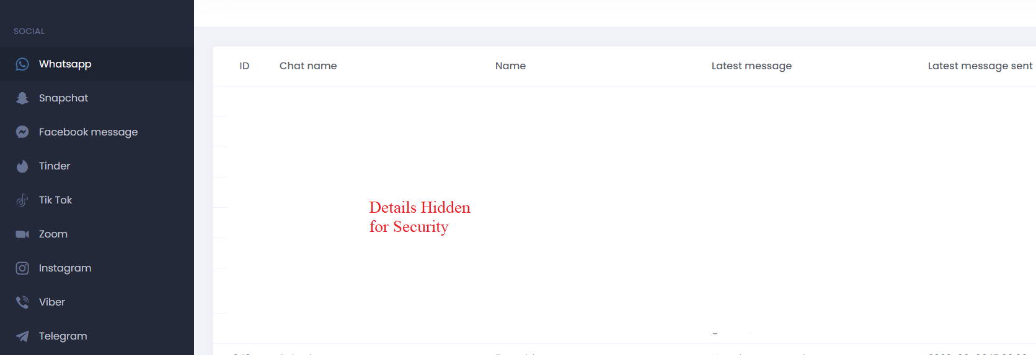Viewport: 1036px width, 355px height.
Task: Open the Telegram menu entry
Action: [x=97, y=336]
